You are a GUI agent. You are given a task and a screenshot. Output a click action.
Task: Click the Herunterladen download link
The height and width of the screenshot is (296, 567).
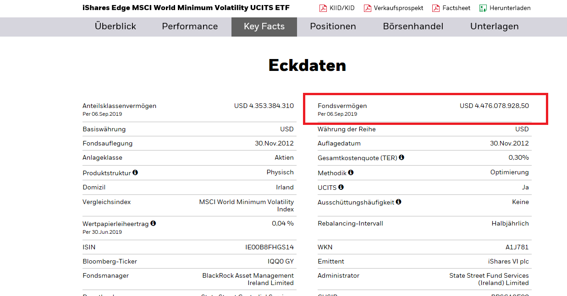point(510,8)
